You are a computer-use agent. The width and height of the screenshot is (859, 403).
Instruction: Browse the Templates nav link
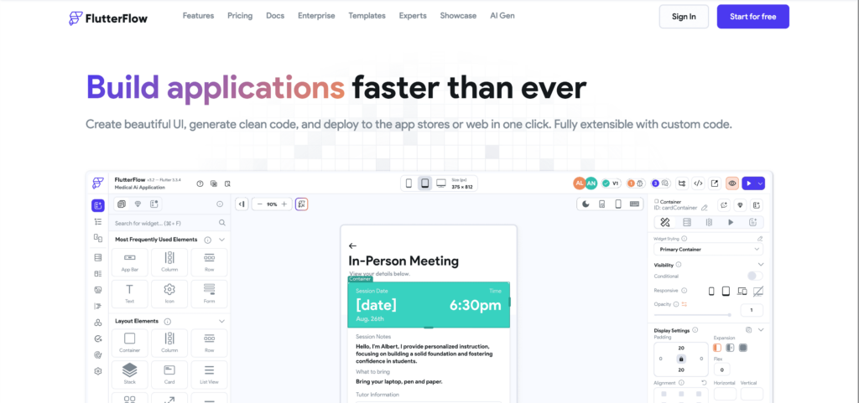coord(367,16)
